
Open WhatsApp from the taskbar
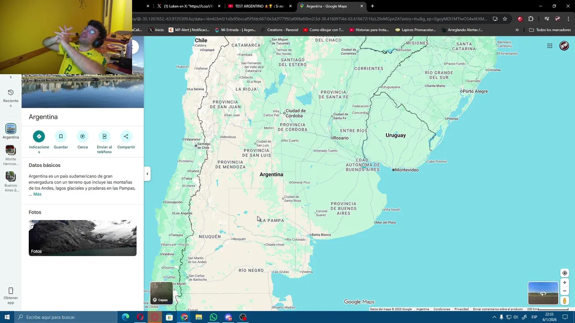click(213, 317)
